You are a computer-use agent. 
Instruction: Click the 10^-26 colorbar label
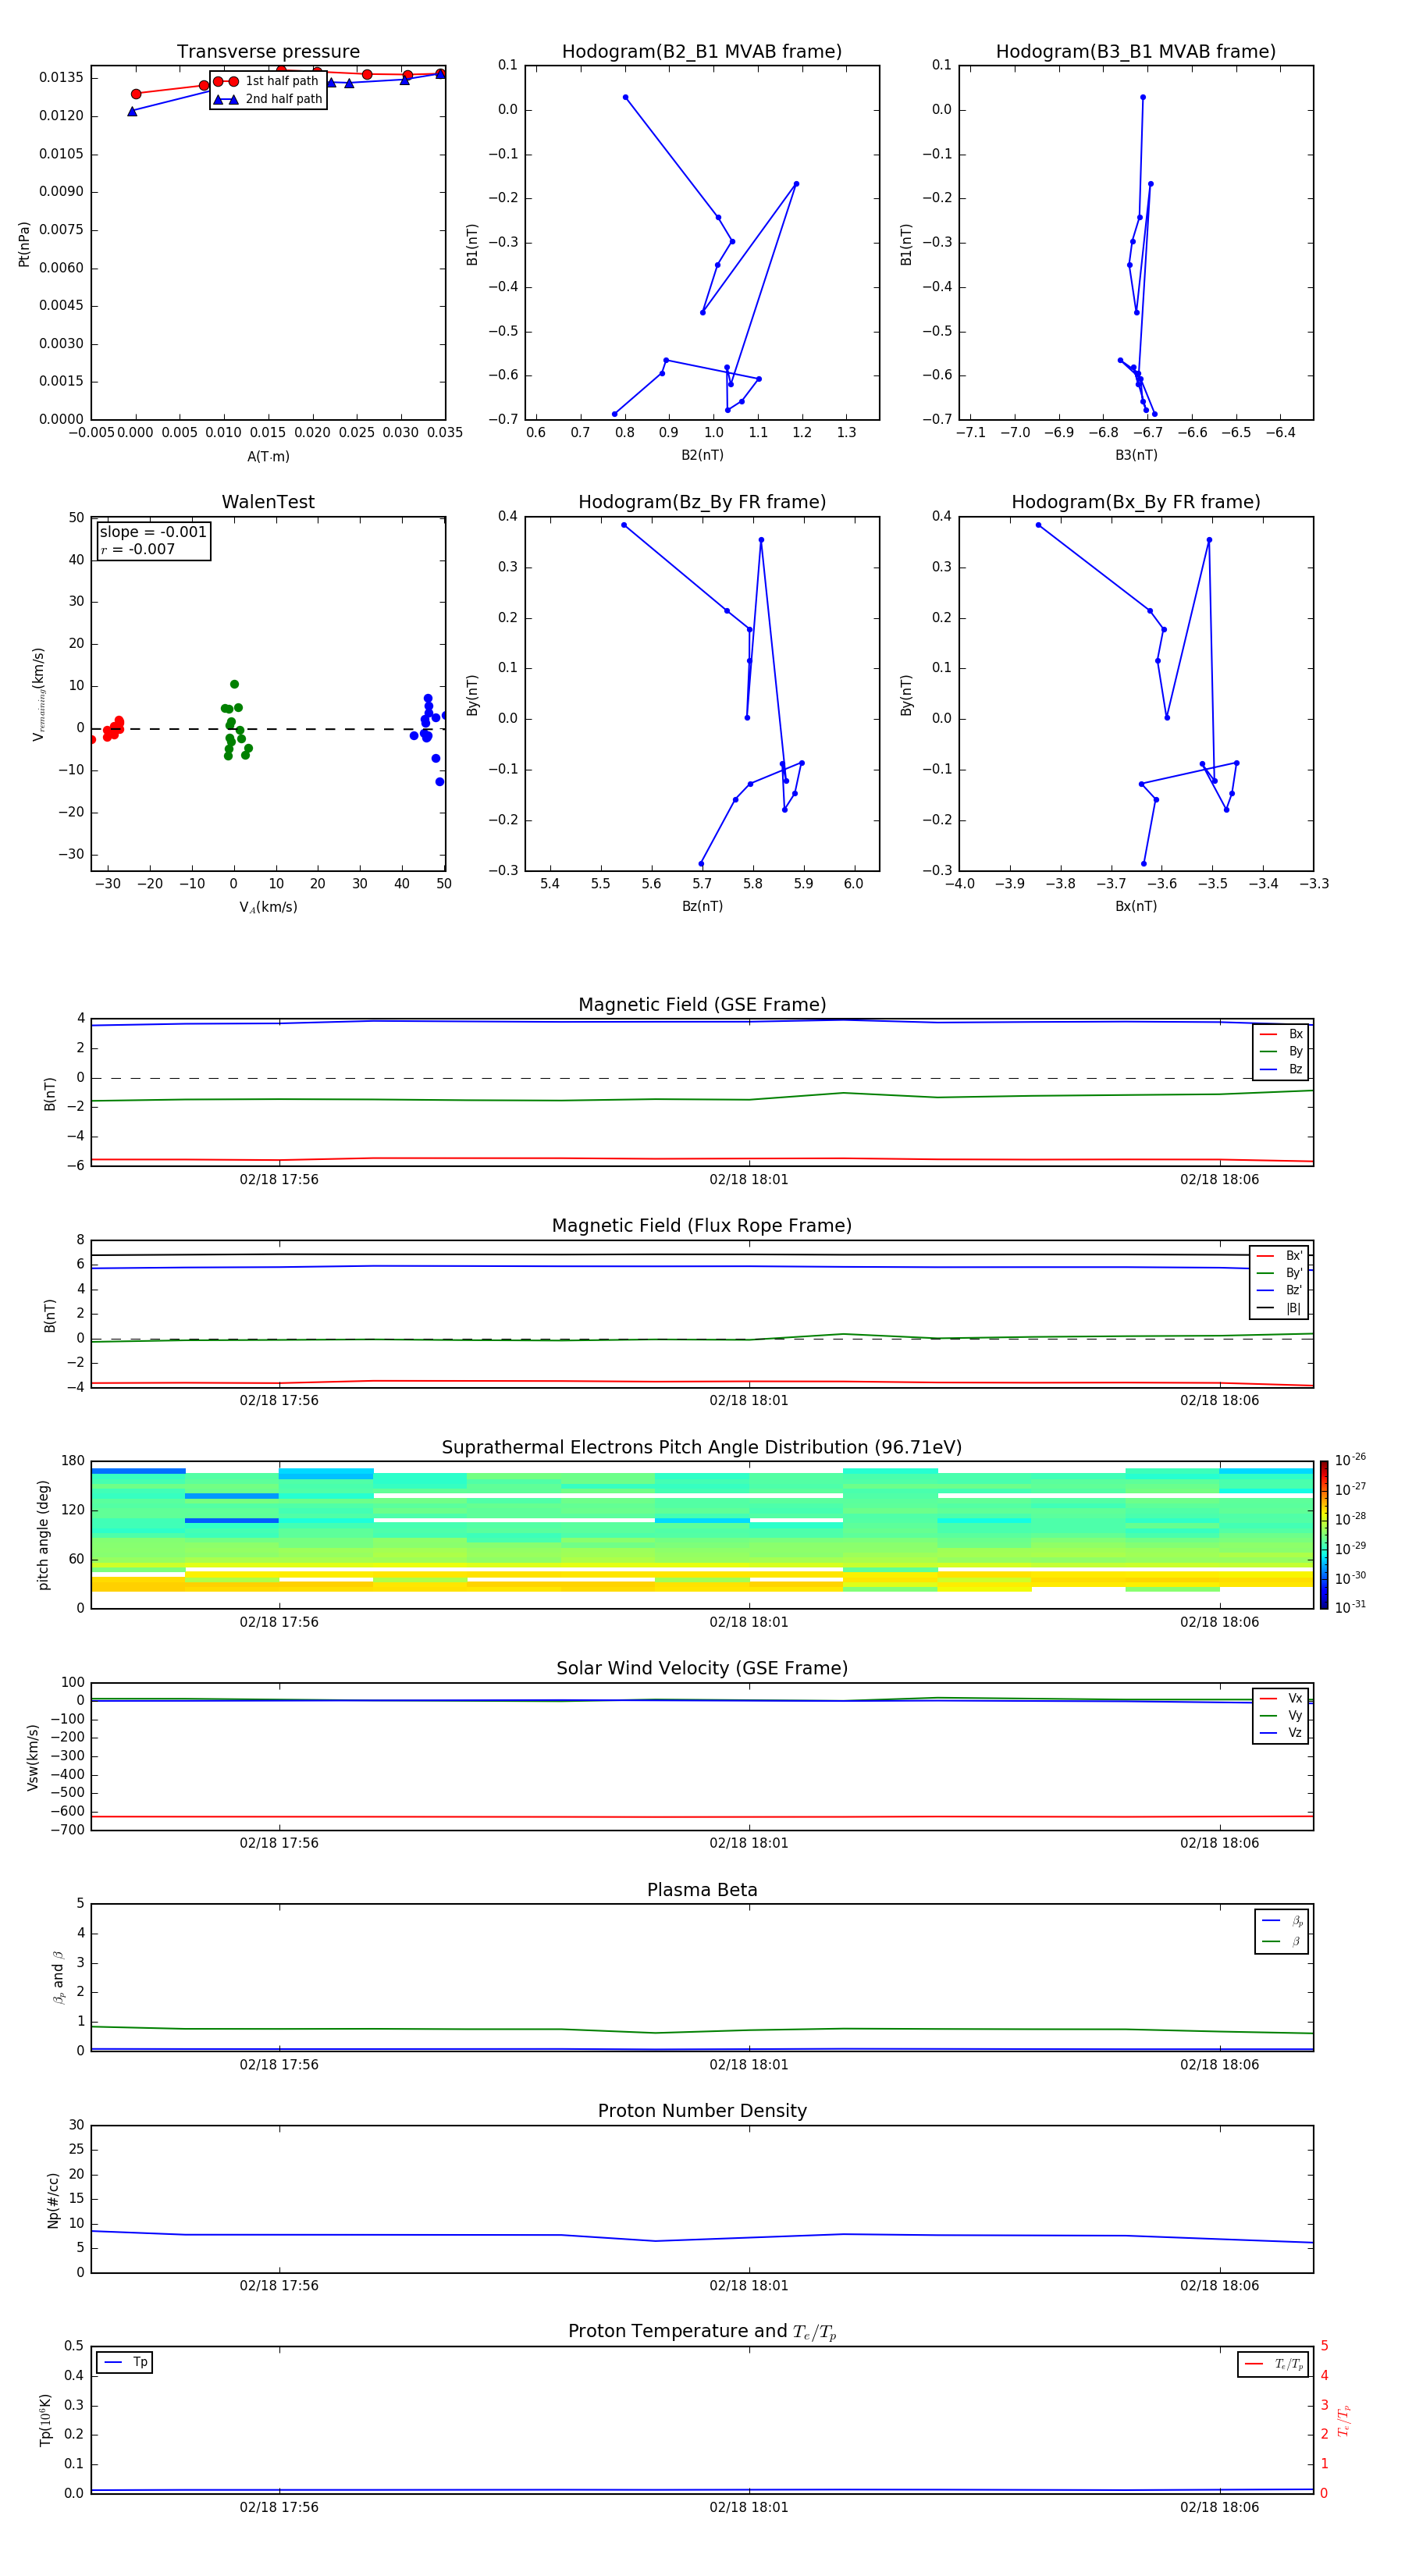coord(1350,1460)
